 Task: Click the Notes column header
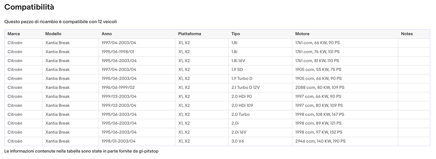click(x=407, y=34)
